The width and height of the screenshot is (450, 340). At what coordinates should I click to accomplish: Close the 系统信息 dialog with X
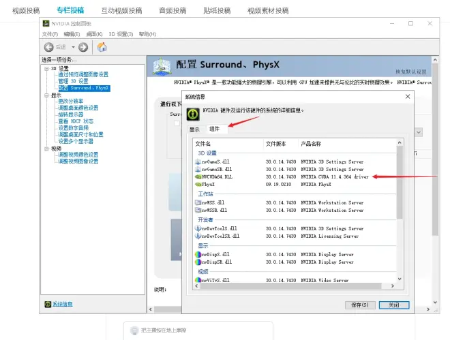[x=408, y=97]
